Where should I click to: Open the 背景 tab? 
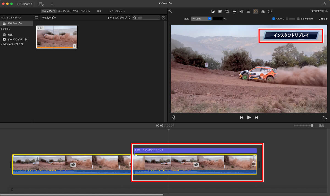pos(99,11)
